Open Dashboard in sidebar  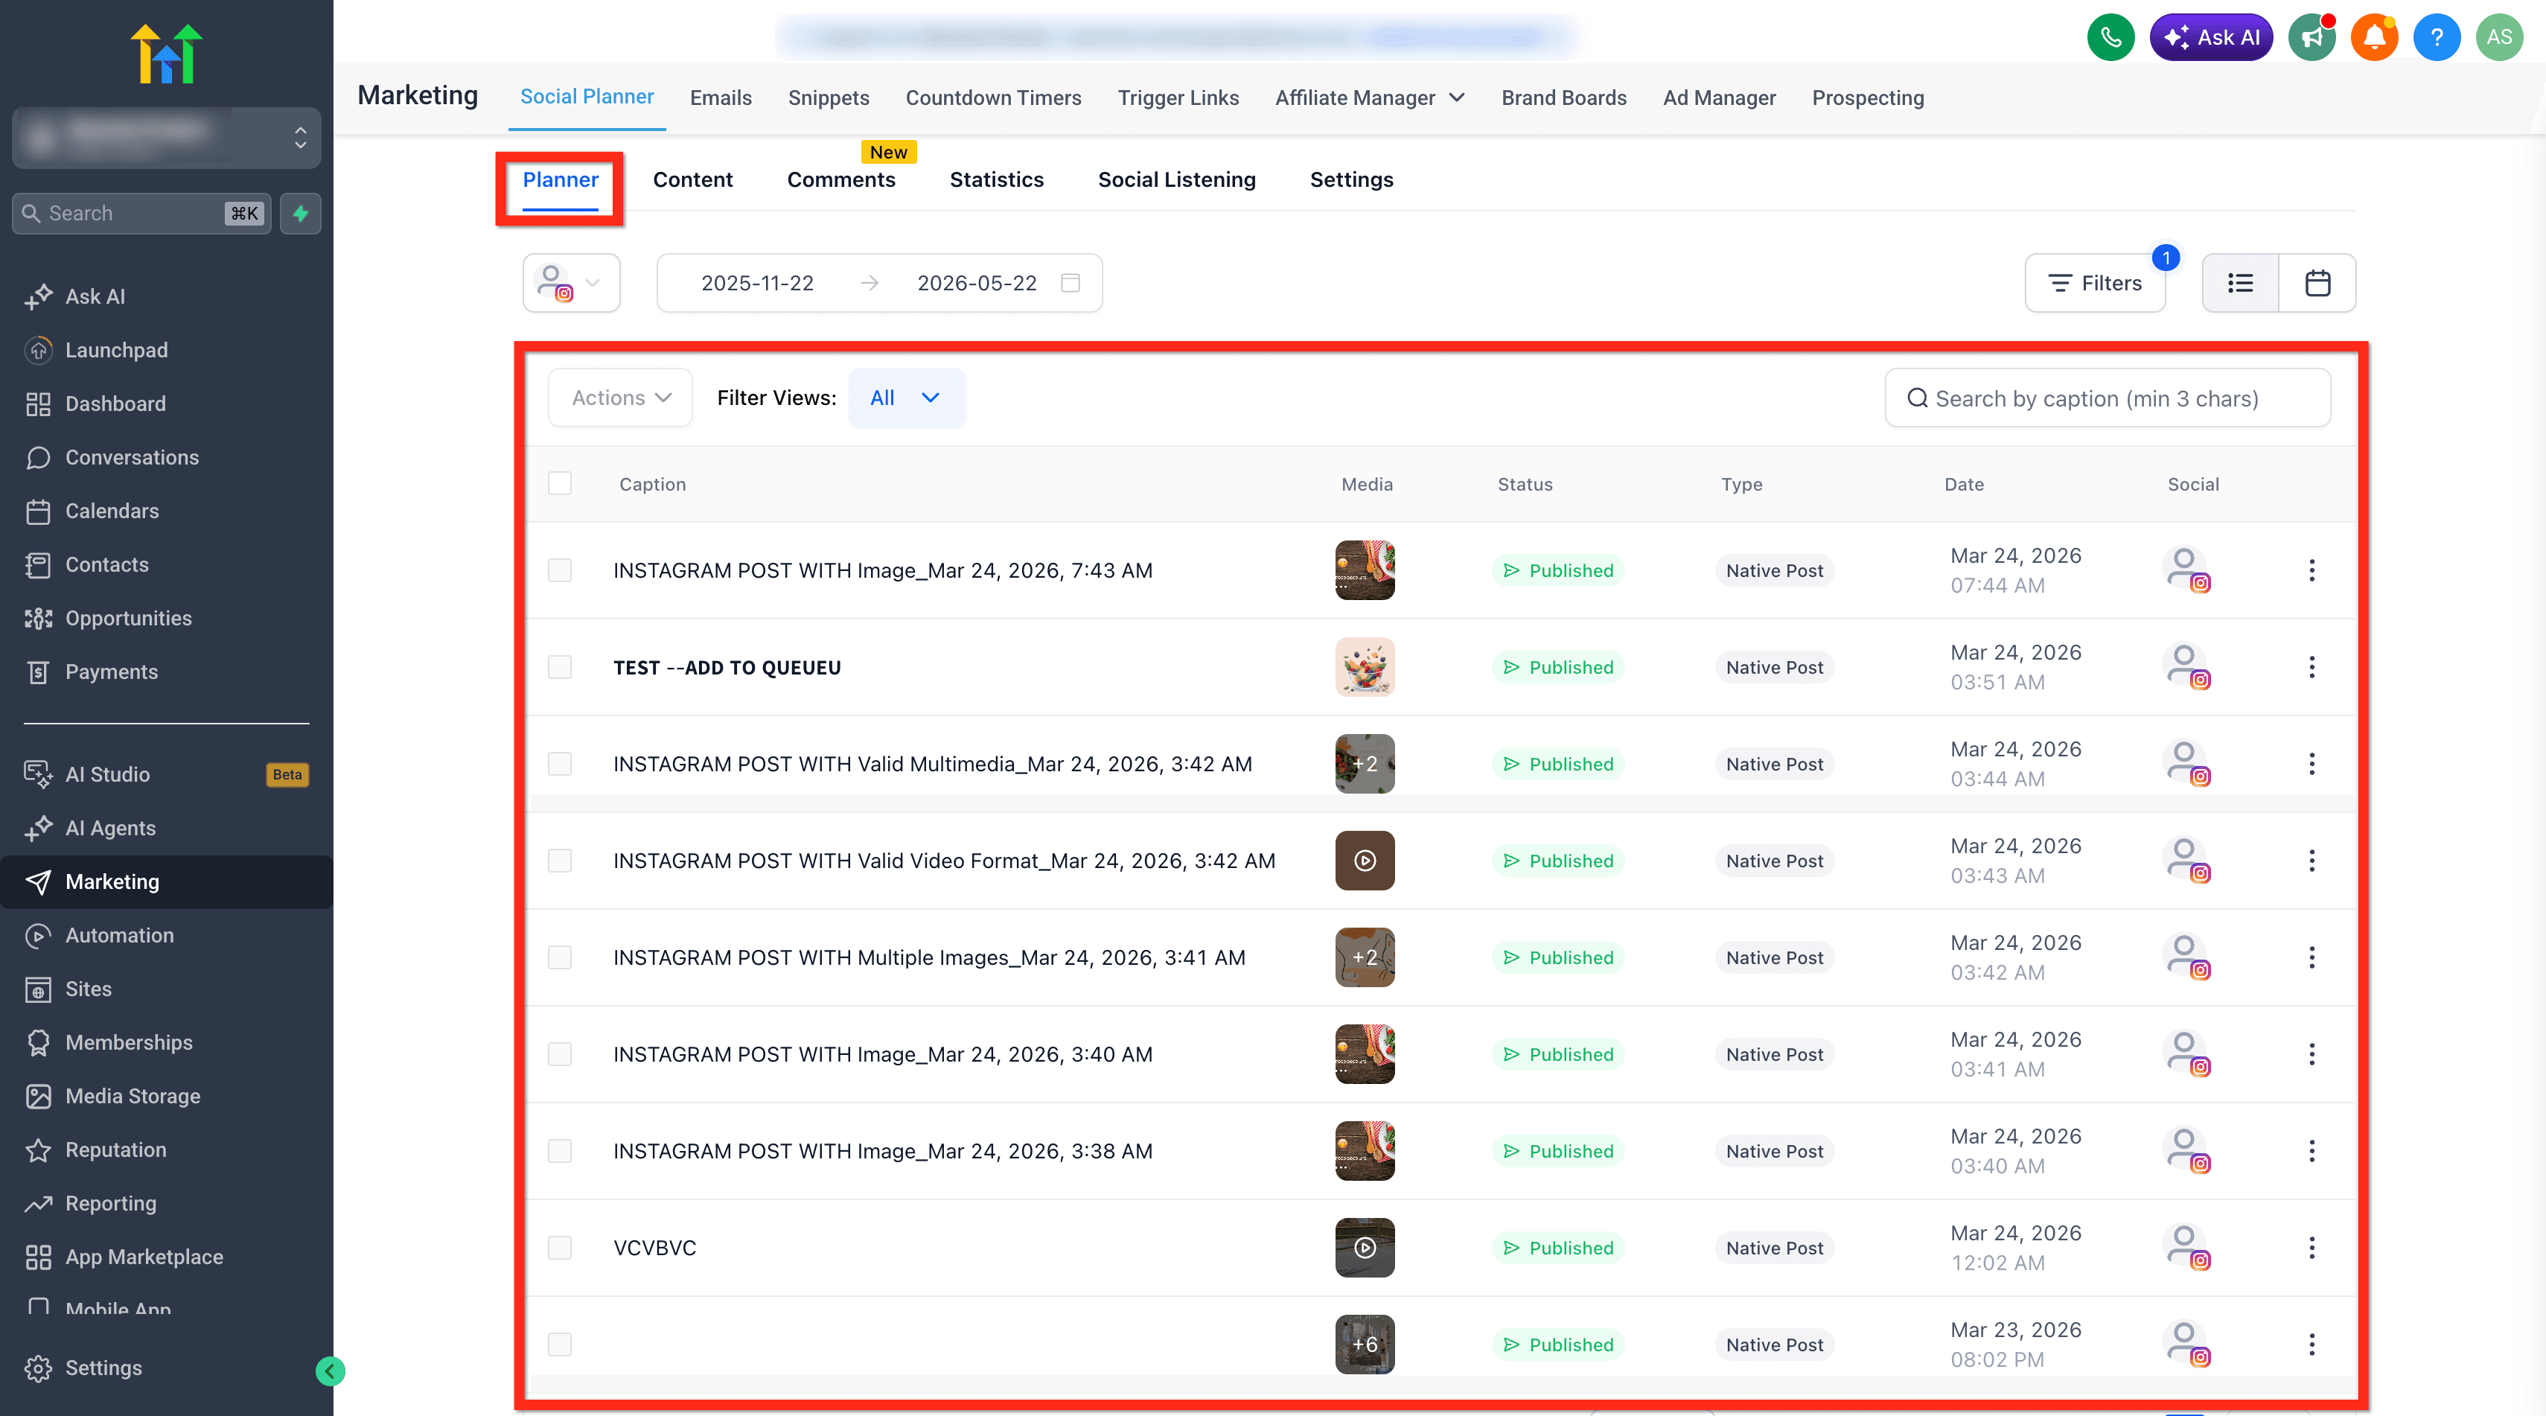tap(115, 404)
